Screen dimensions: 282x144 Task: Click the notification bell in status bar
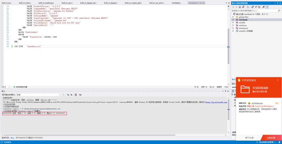pos(279,142)
